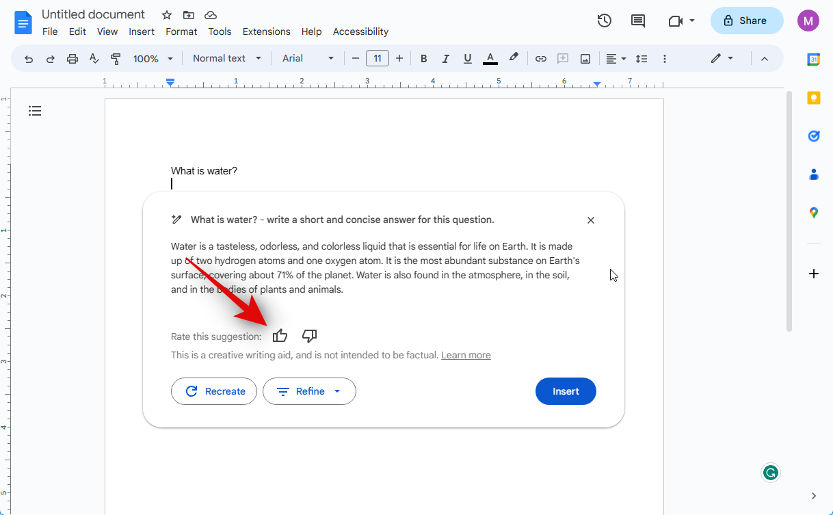Screen dimensions: 833x515
Task: Show document outline icon
Action: pos(35,111)
